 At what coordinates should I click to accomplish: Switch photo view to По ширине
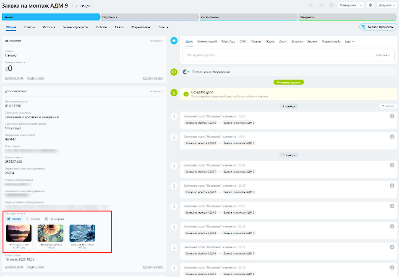pos(55,219)
